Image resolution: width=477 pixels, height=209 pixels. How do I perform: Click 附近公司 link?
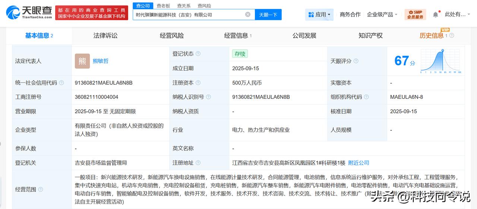(x=358, y=163)
